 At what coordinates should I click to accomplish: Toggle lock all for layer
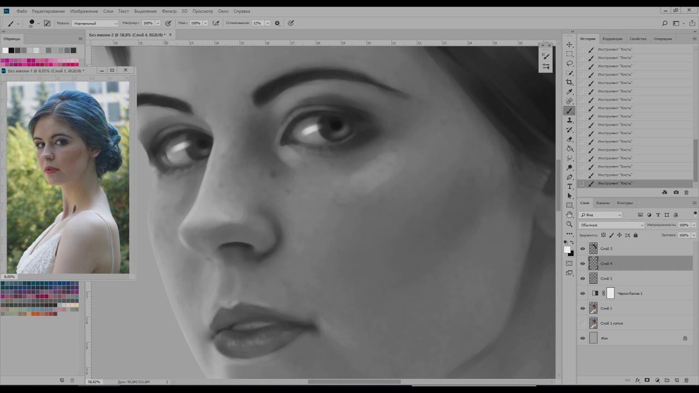coord(635,235)
